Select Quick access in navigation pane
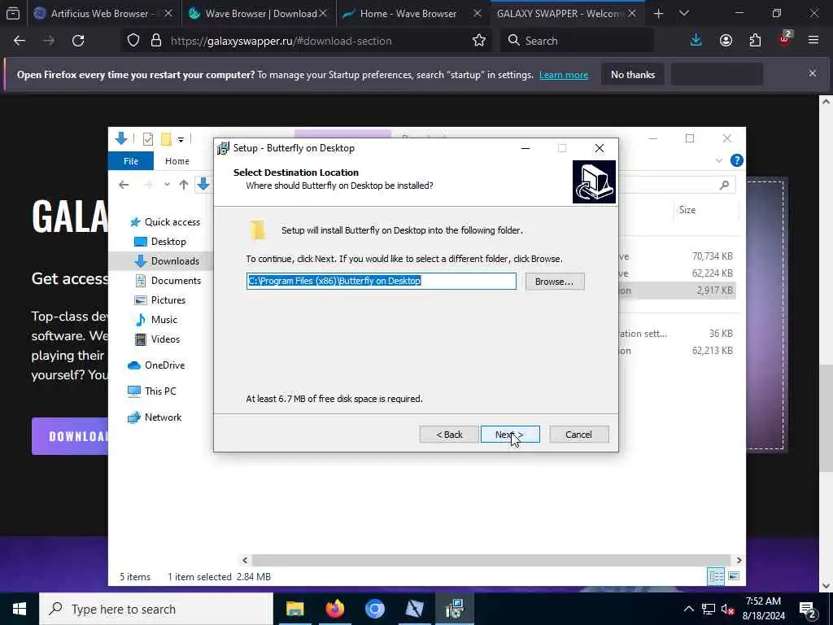 [172, 222]
